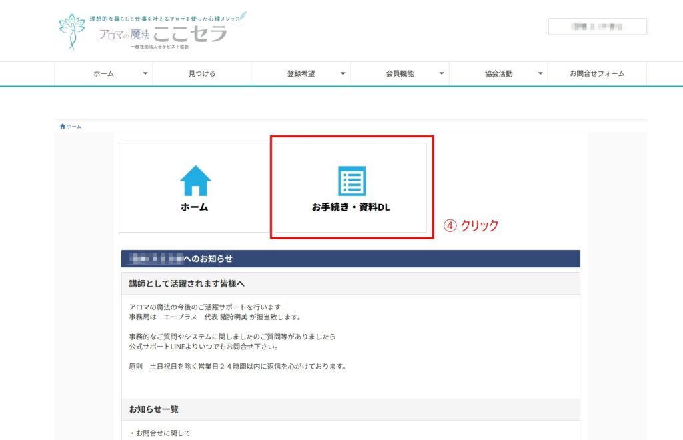Click the ホーム tile label under the house
This screenshot has width=683, height=440.
[195, 207]
